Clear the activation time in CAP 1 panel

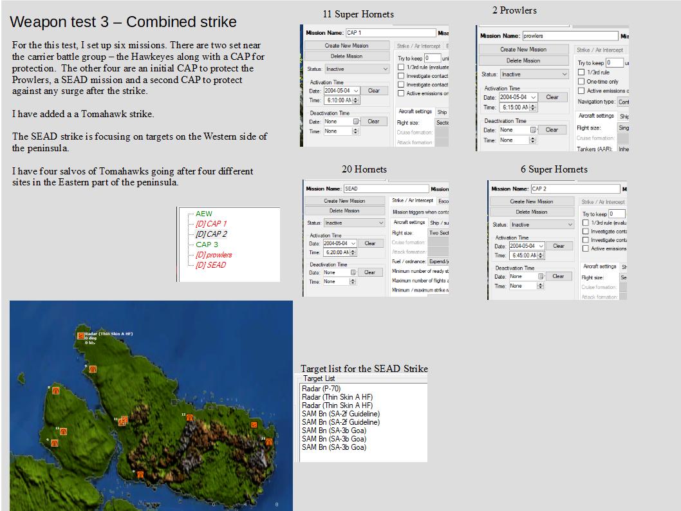pyautogui.click(x=373, y=91)
